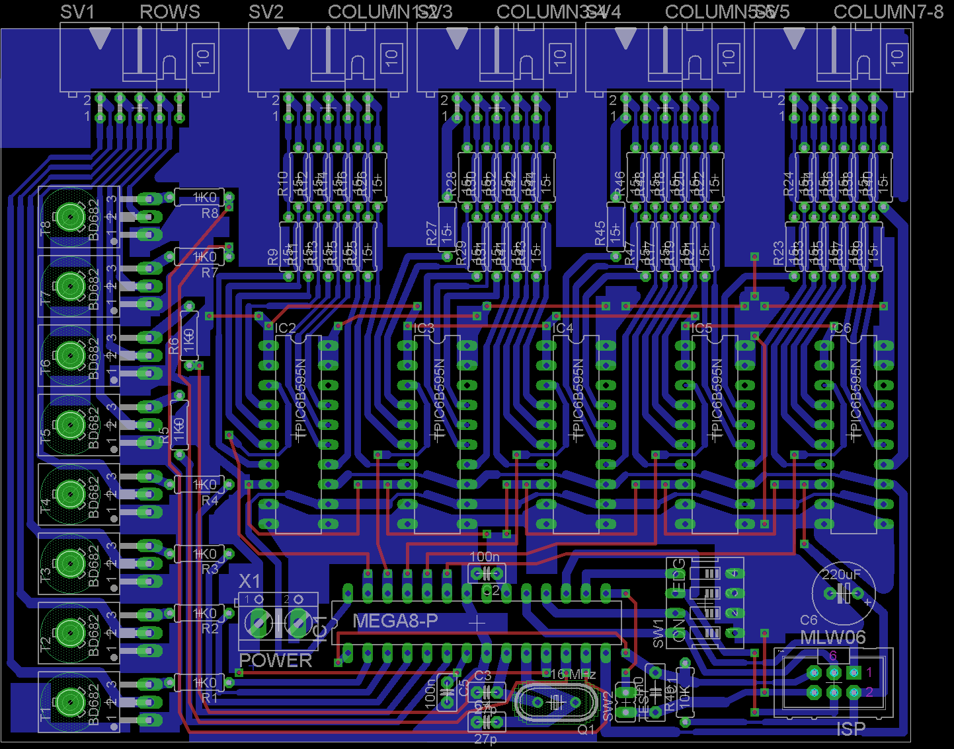Click the 16MHz crystal Q1

[556, 701]
